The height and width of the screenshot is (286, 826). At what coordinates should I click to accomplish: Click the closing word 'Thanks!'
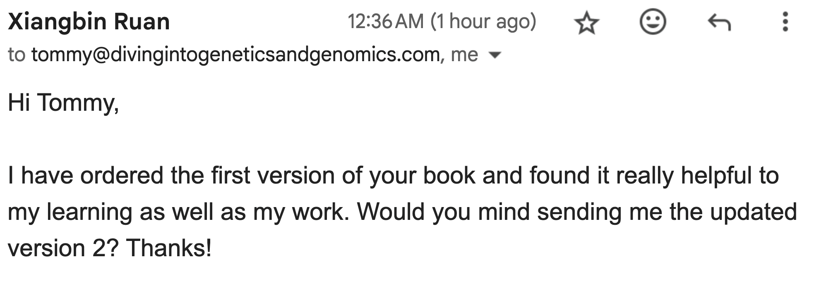[x=169, y=248]
